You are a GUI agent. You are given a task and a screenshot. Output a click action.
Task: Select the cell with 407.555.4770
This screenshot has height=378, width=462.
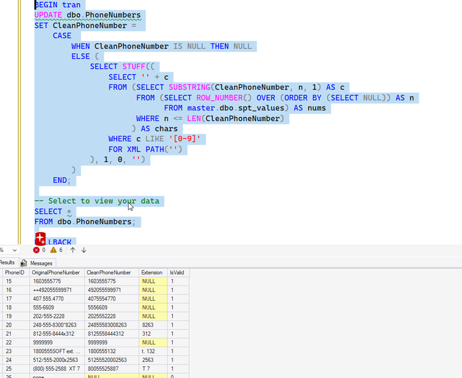[x=47, y=299]
